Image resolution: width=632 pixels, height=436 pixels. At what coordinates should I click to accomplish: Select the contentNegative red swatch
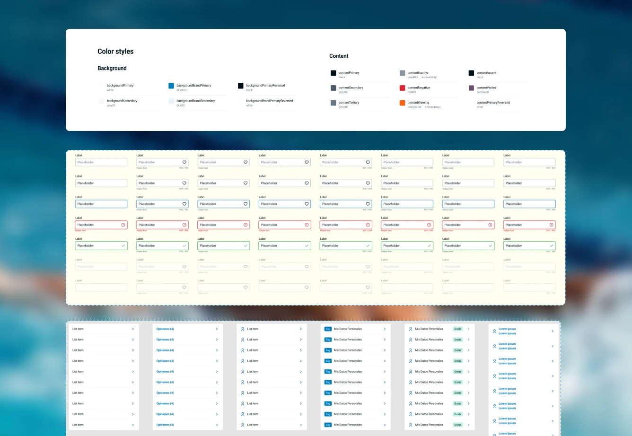coord(402,88)
